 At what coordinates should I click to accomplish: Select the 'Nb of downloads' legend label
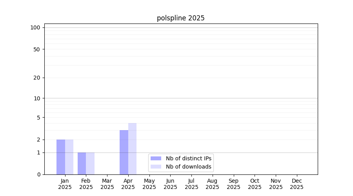188,167
